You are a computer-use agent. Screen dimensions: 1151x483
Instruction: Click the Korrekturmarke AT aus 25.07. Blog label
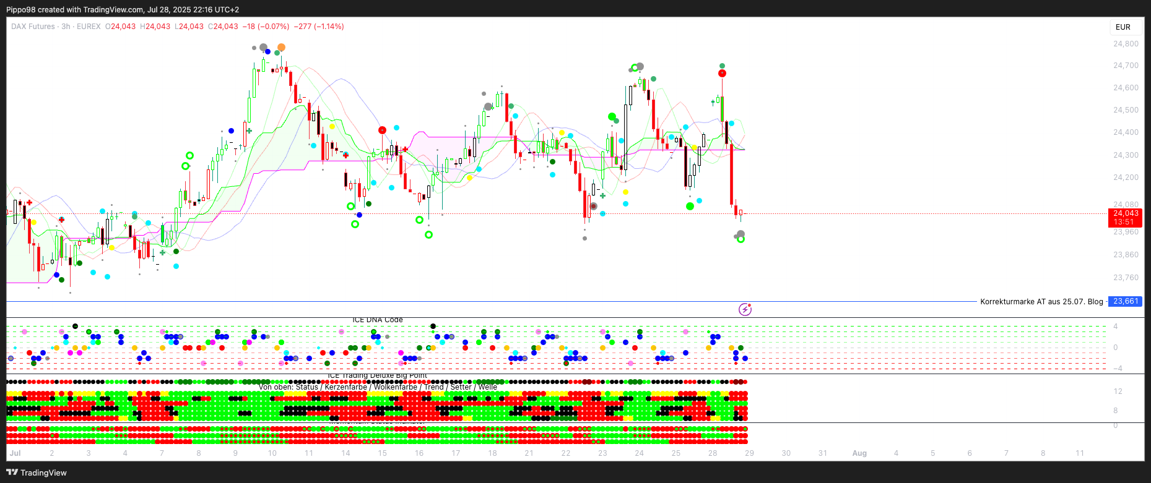pyautogui.click(x=1041, y=302)
